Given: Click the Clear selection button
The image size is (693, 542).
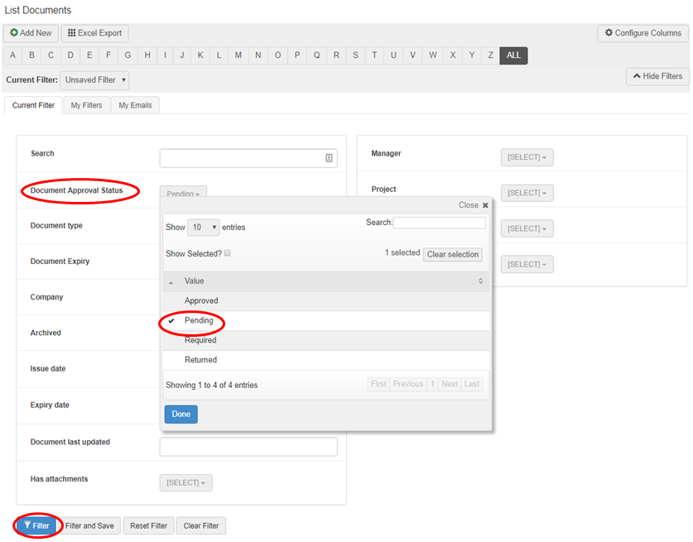Looking at the screenshot, I should 452,254.
